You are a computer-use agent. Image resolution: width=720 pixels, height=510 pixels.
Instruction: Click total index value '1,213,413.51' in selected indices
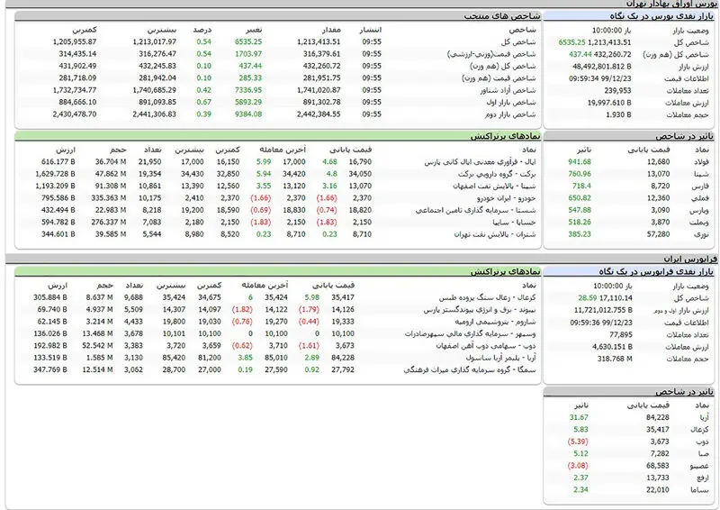319,41
